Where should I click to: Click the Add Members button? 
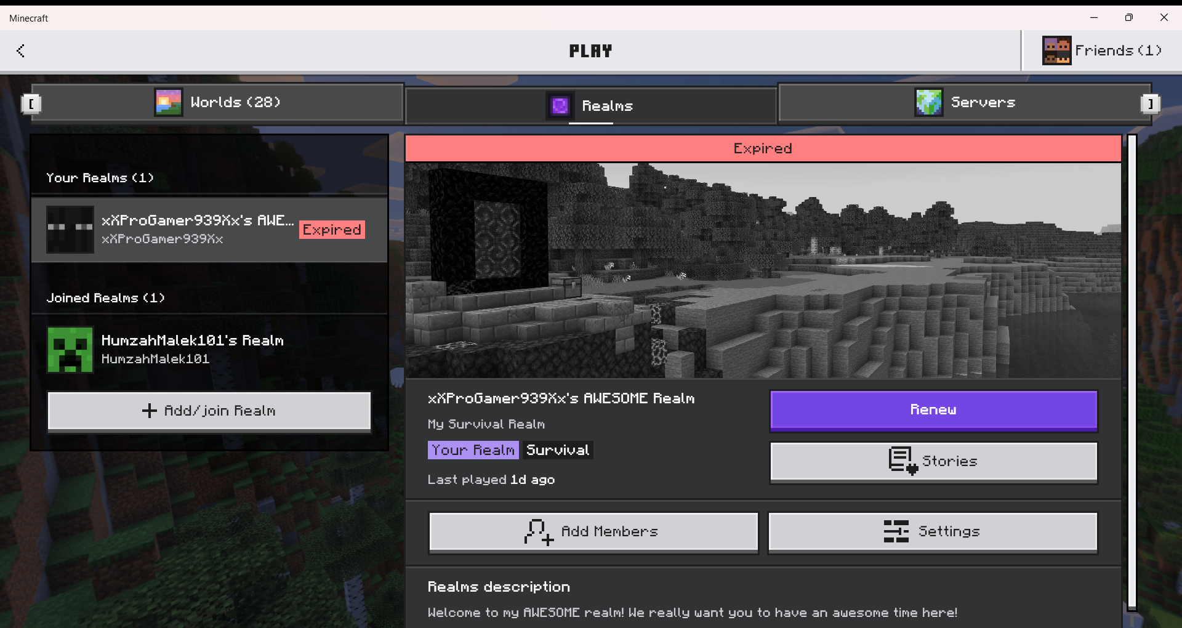click(x=593, y=532)
